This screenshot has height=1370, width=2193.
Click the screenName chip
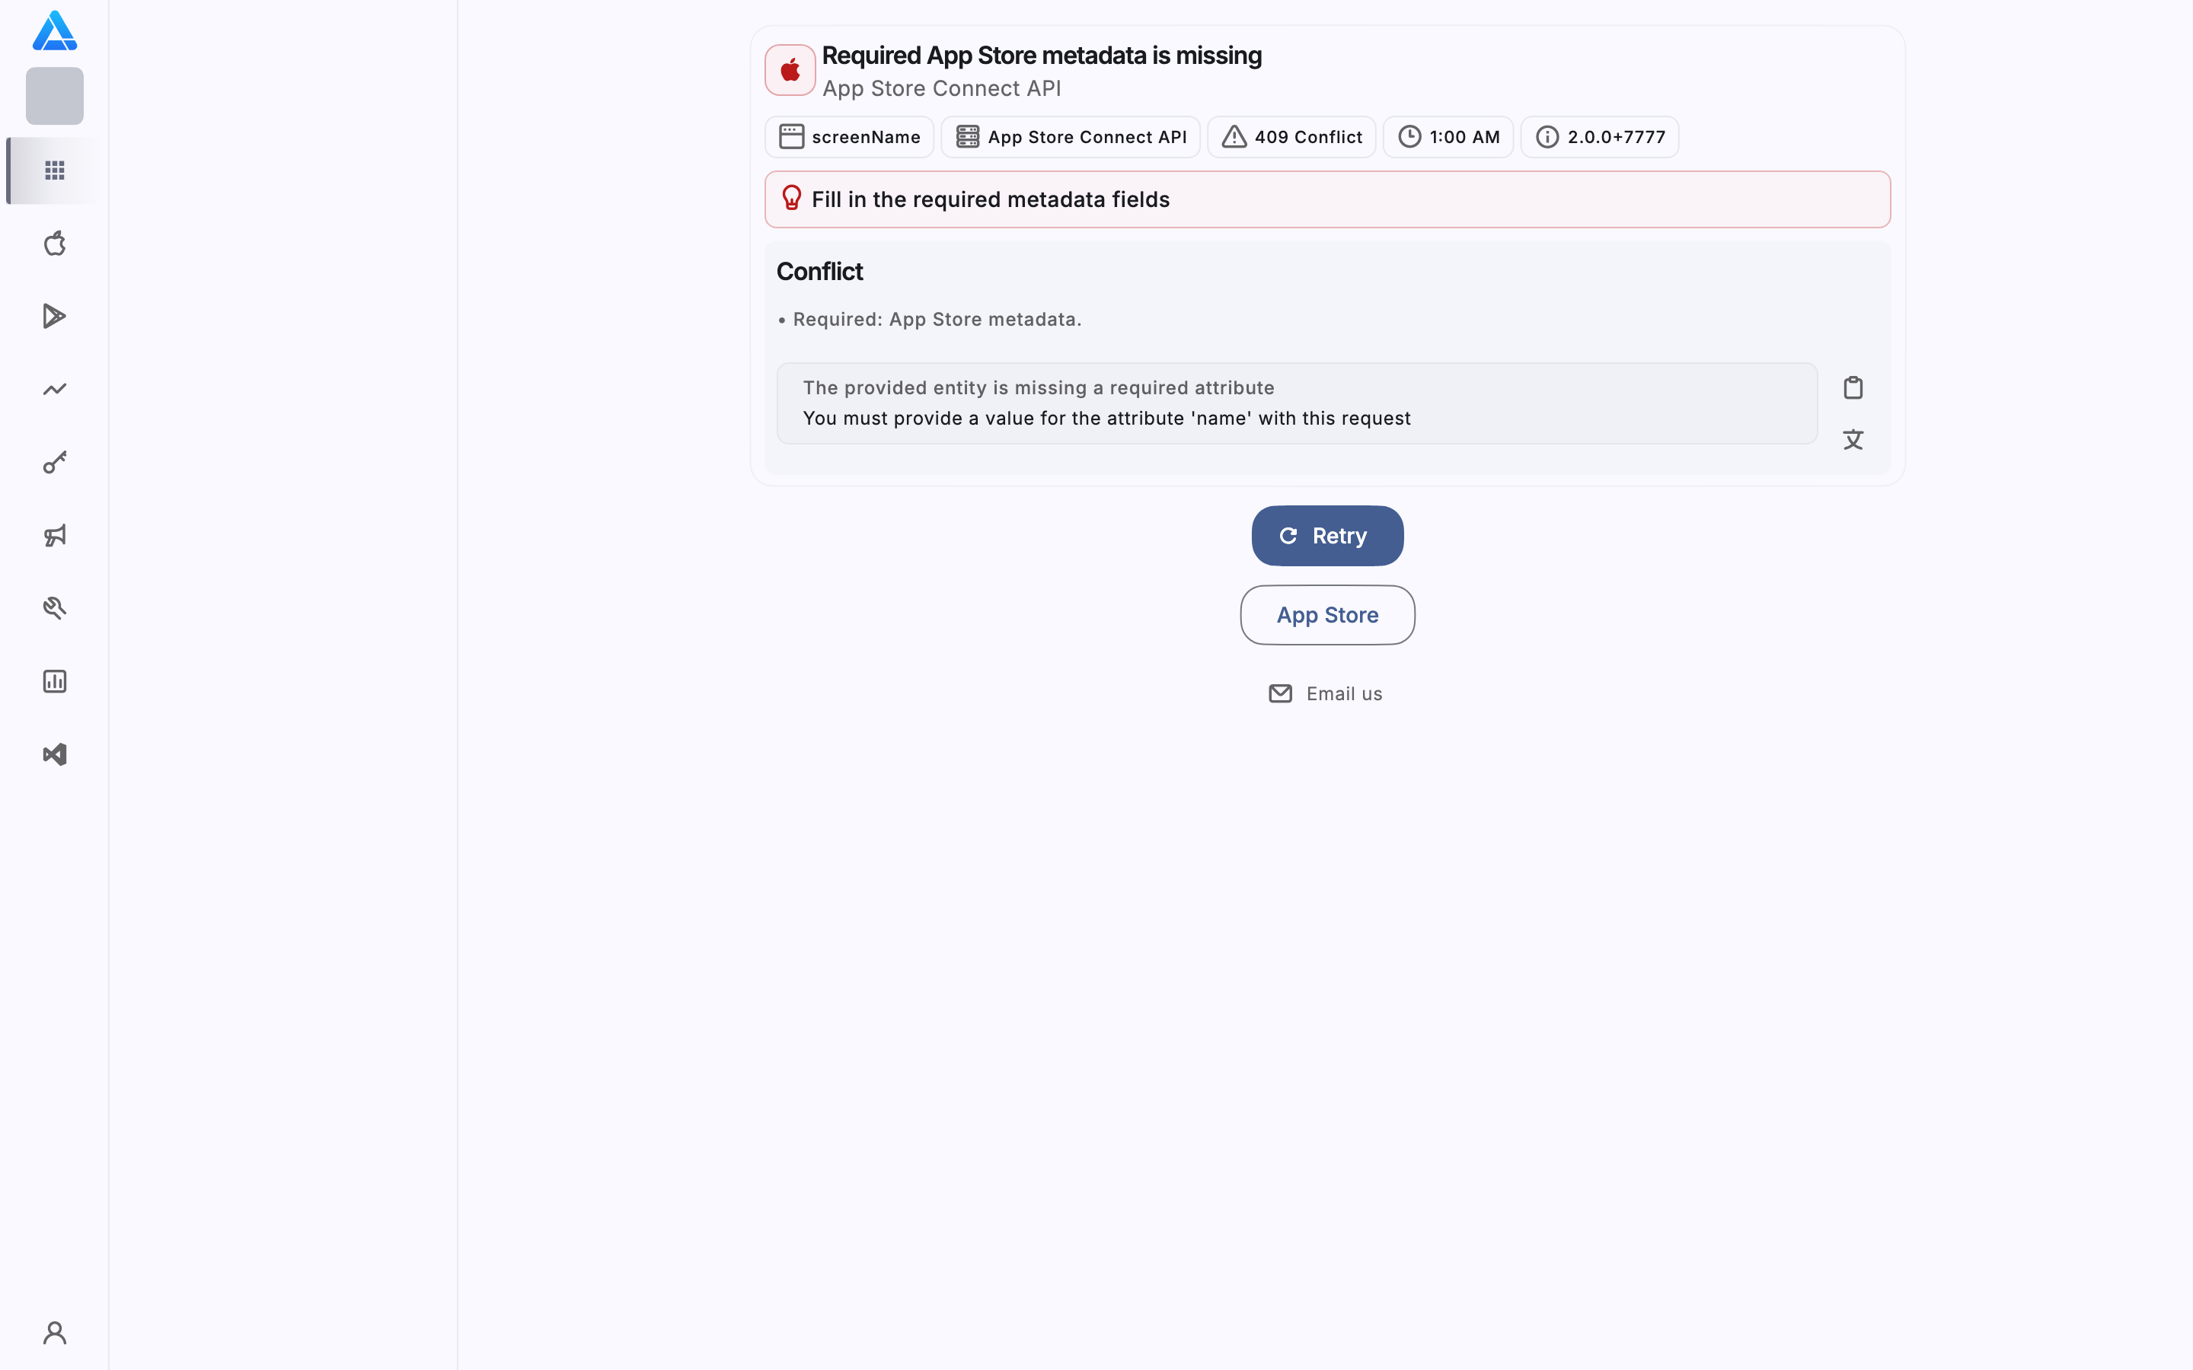pyautogui.click(x=849, y=137)
